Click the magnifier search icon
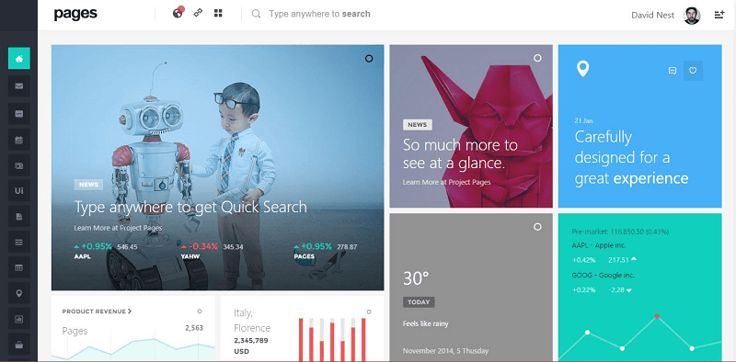The image size is (736, 362). pyautogui.click(x=256, y=14)
